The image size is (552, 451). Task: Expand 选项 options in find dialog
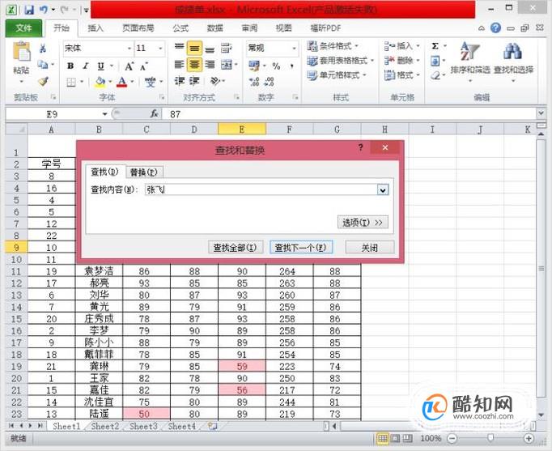363,223
